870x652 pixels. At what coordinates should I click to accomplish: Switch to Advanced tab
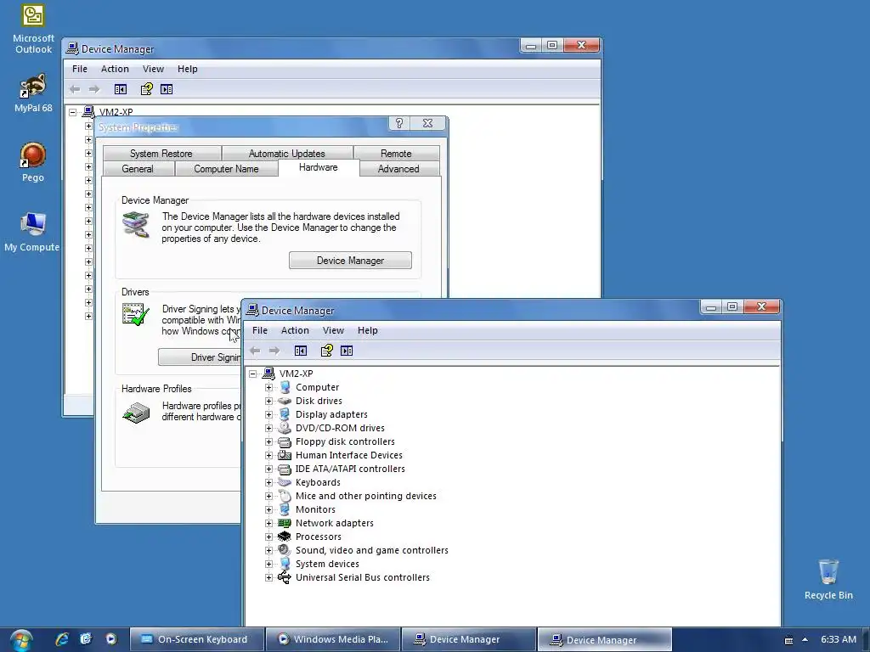tap(398, 169)
